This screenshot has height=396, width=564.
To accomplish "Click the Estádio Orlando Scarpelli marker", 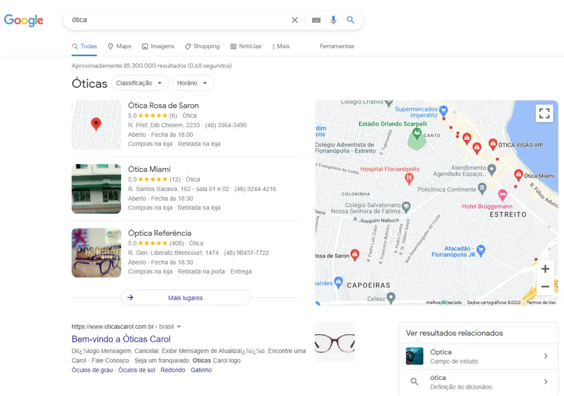I will coord(416,133).
